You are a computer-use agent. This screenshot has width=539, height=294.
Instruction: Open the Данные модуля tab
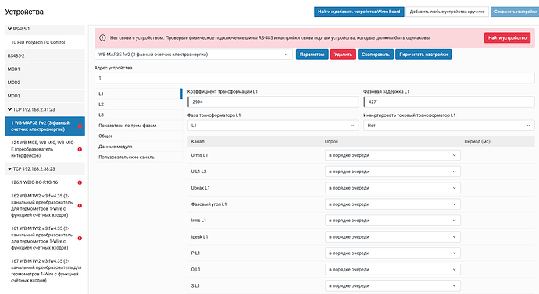point(138,147)
